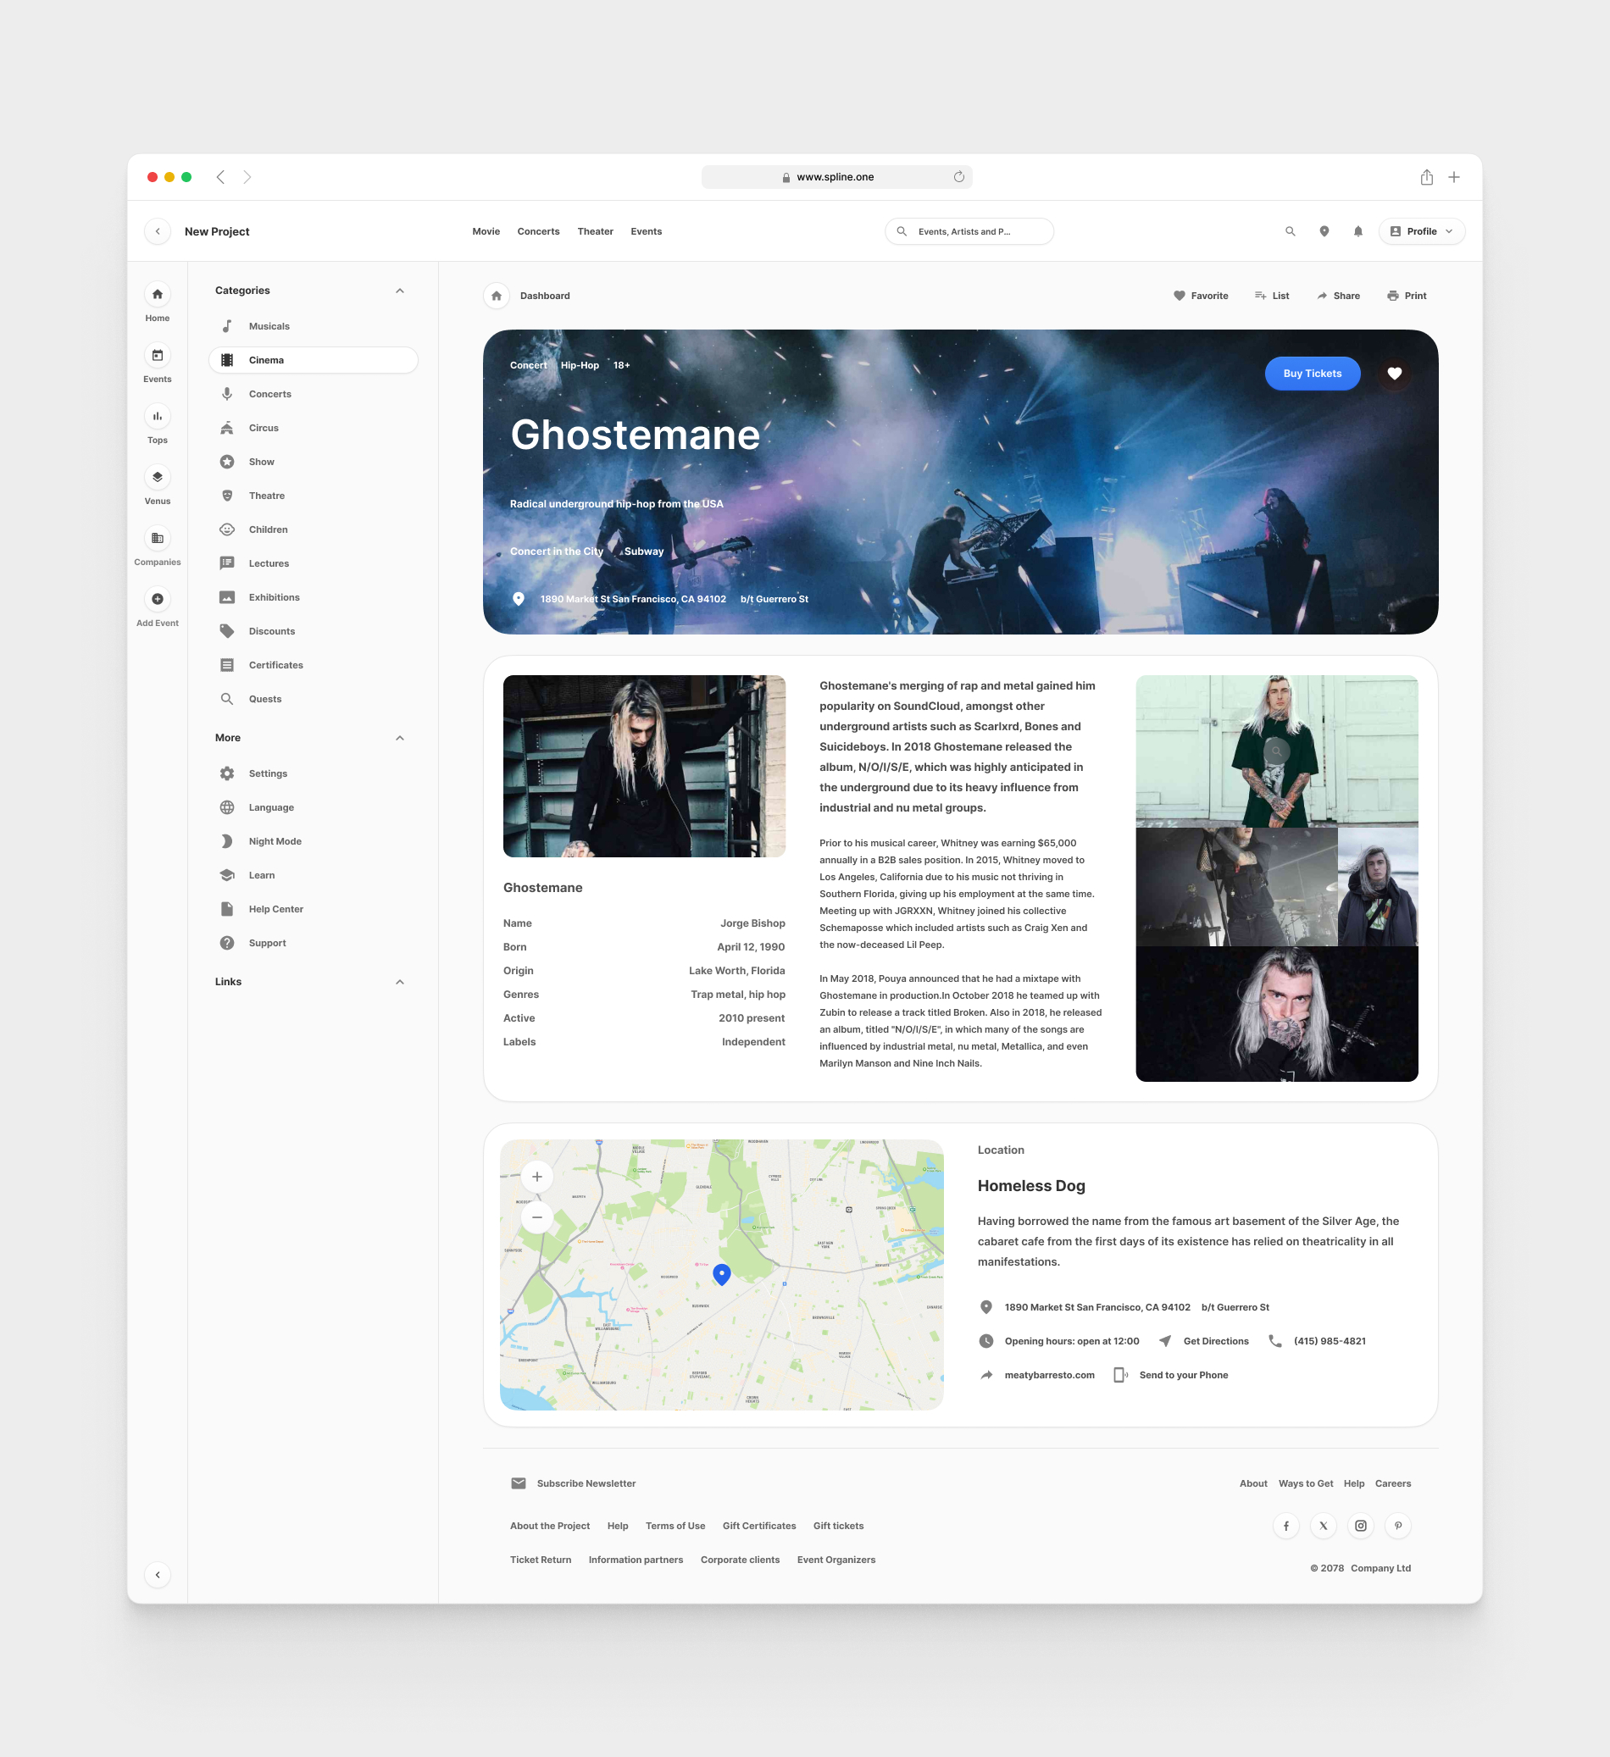Toggle the heart favorite on banner

click(1395, 373)
